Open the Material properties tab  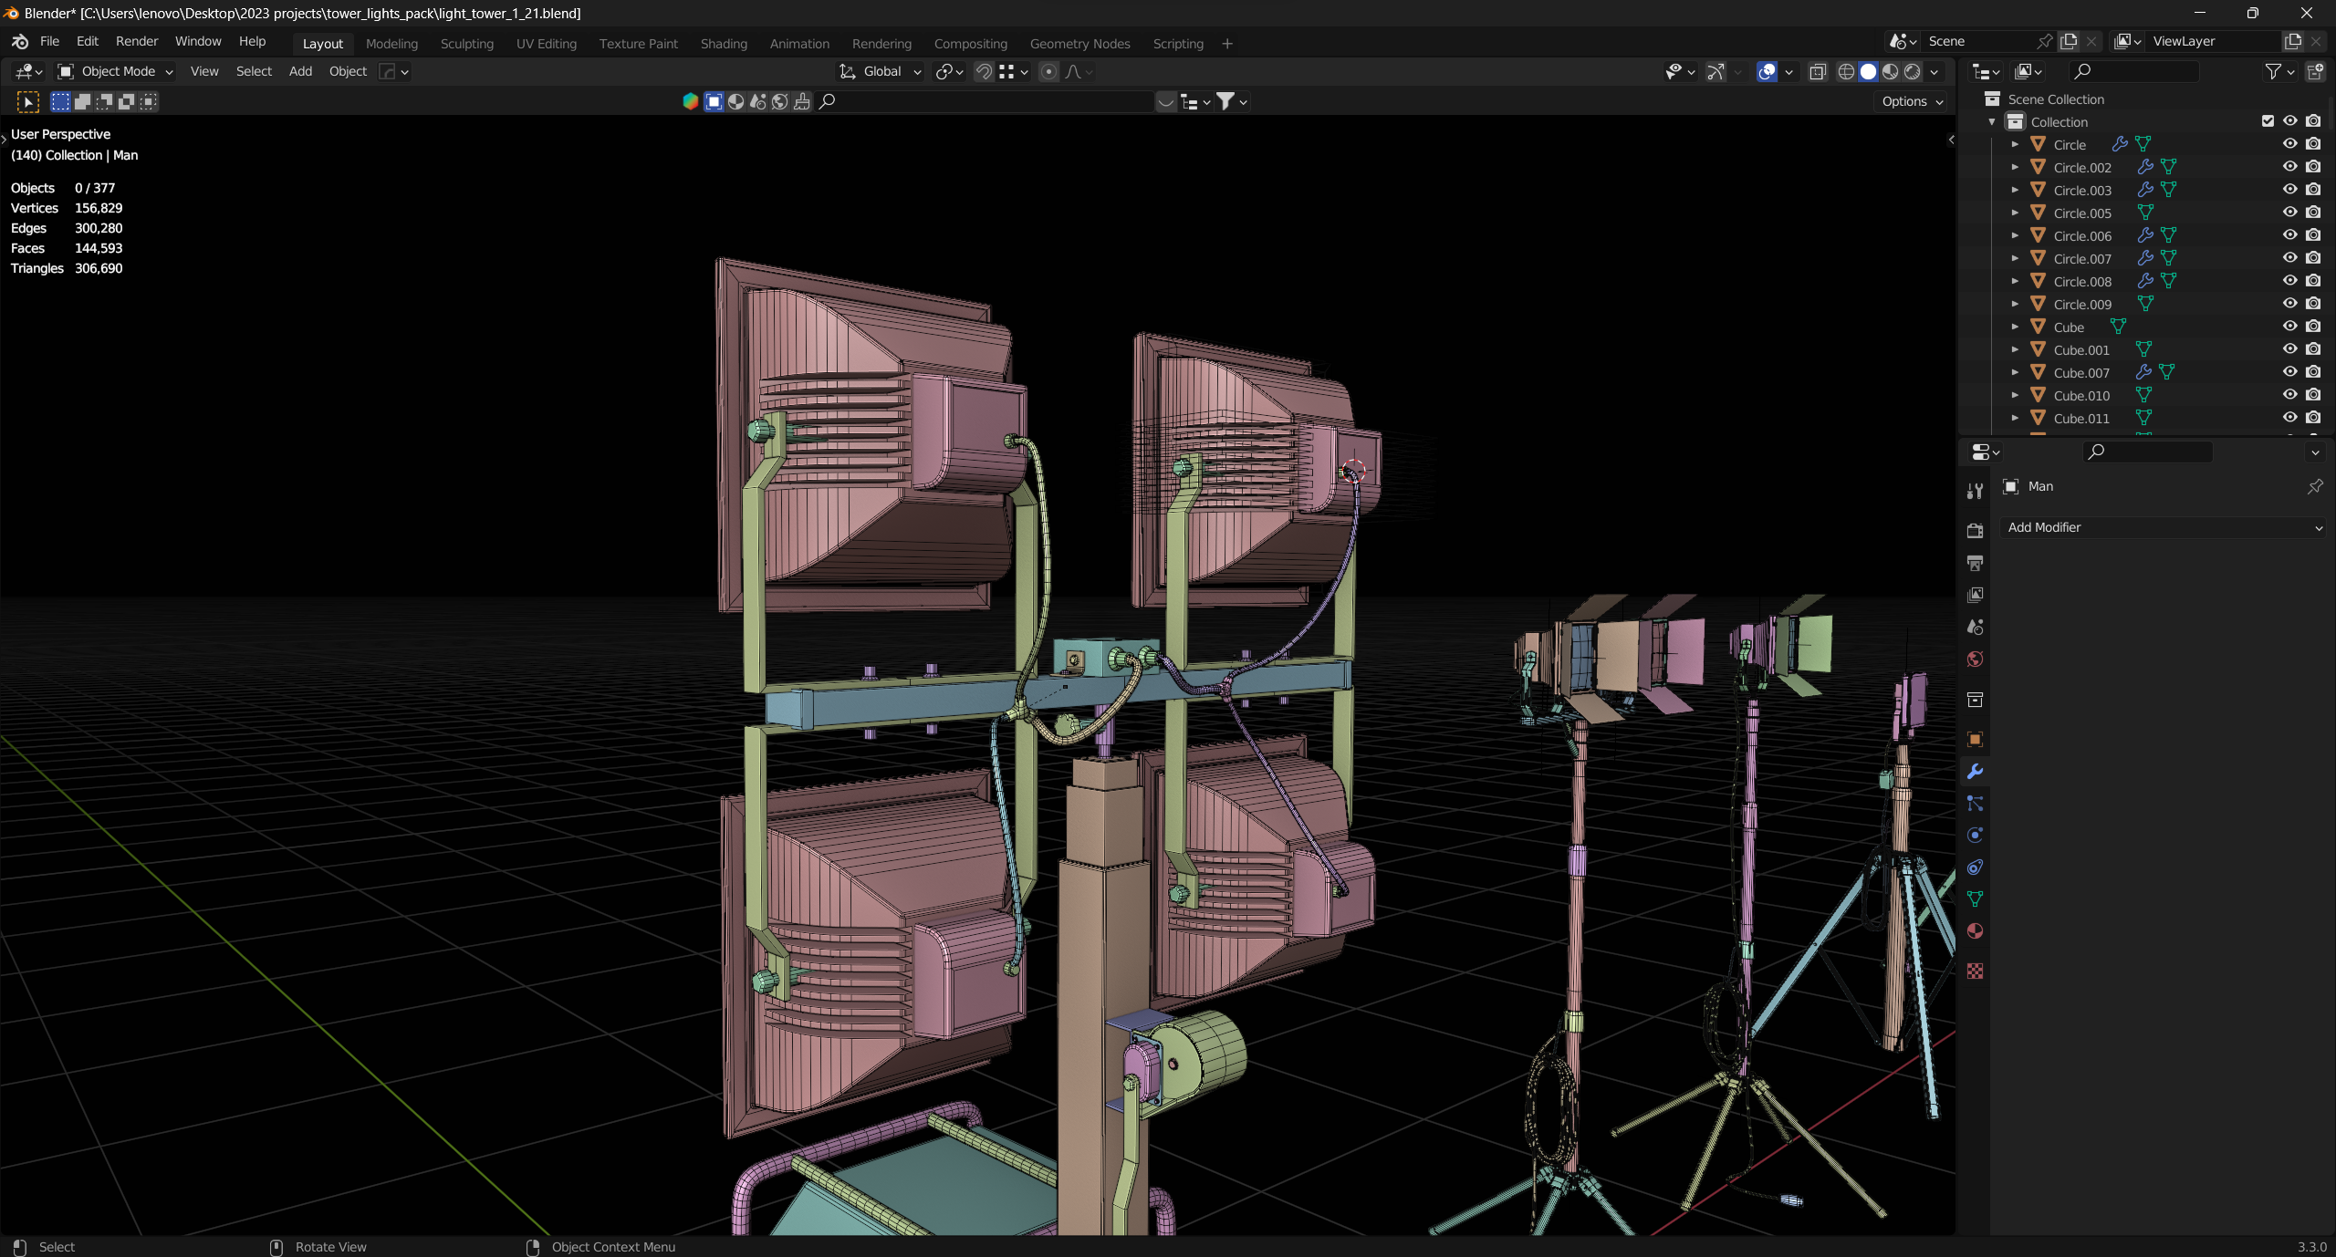pos(1975,931)
